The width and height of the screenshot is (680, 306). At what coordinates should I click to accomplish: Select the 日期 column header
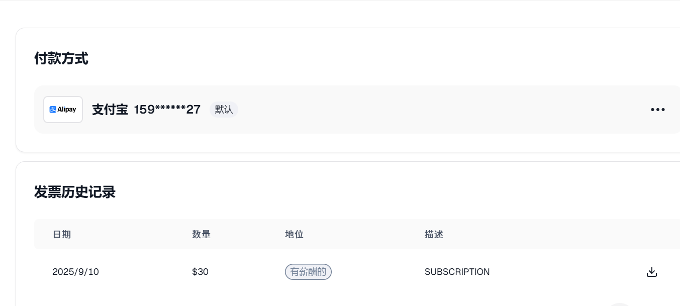(x=62, y=234)
